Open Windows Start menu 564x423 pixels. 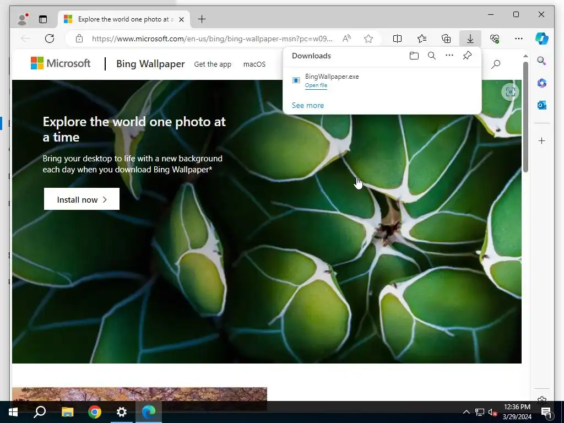(13, 412)
